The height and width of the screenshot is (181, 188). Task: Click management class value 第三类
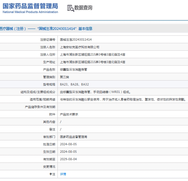pyautogui.click(x=65, y=77)
